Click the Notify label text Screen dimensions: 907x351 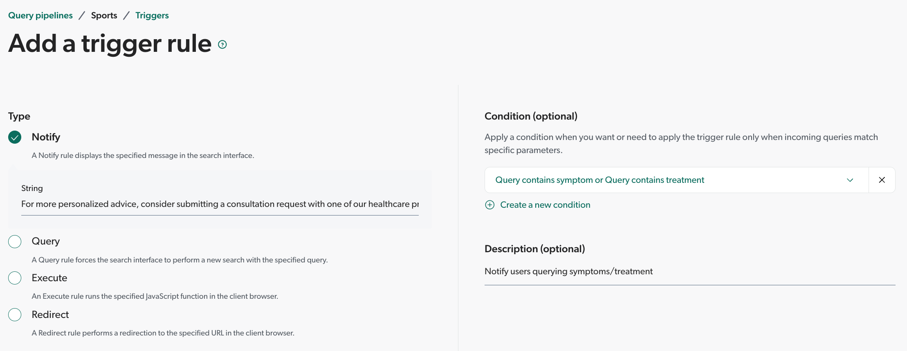point(46,137)
